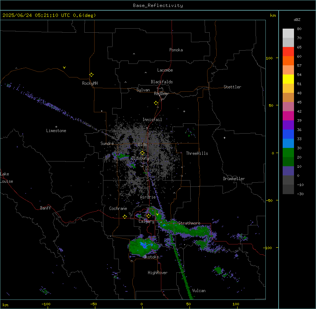
Task: Click the Blackfalds label
Action: 162,82
